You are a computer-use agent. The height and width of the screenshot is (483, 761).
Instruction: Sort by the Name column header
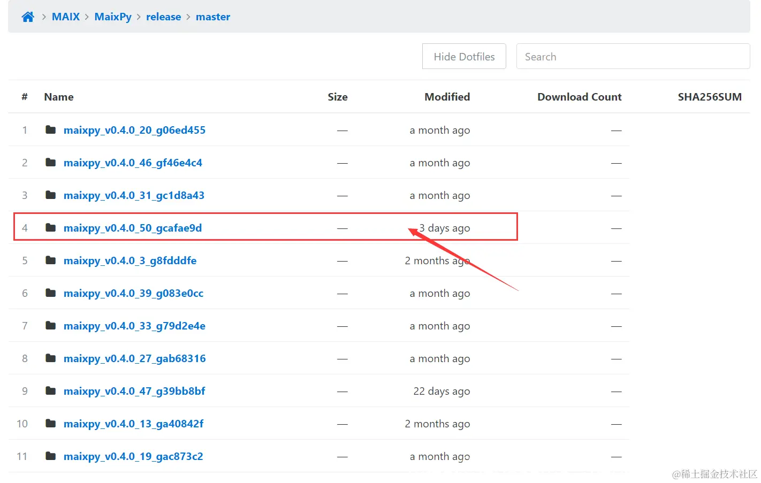[x=59, y=97]
